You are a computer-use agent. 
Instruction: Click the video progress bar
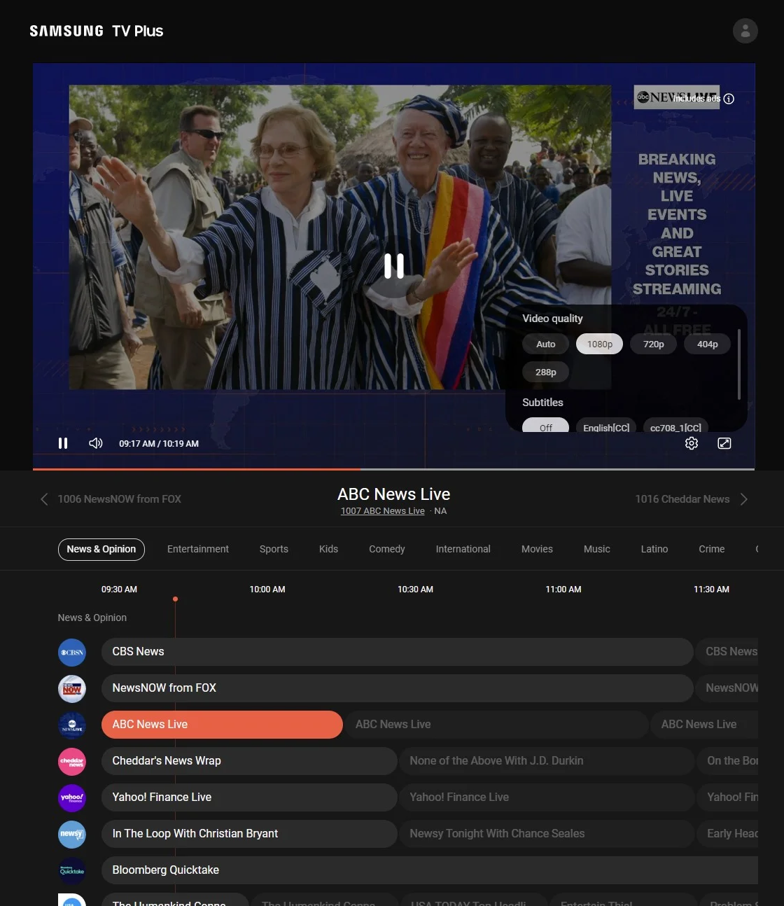(393, 469)
